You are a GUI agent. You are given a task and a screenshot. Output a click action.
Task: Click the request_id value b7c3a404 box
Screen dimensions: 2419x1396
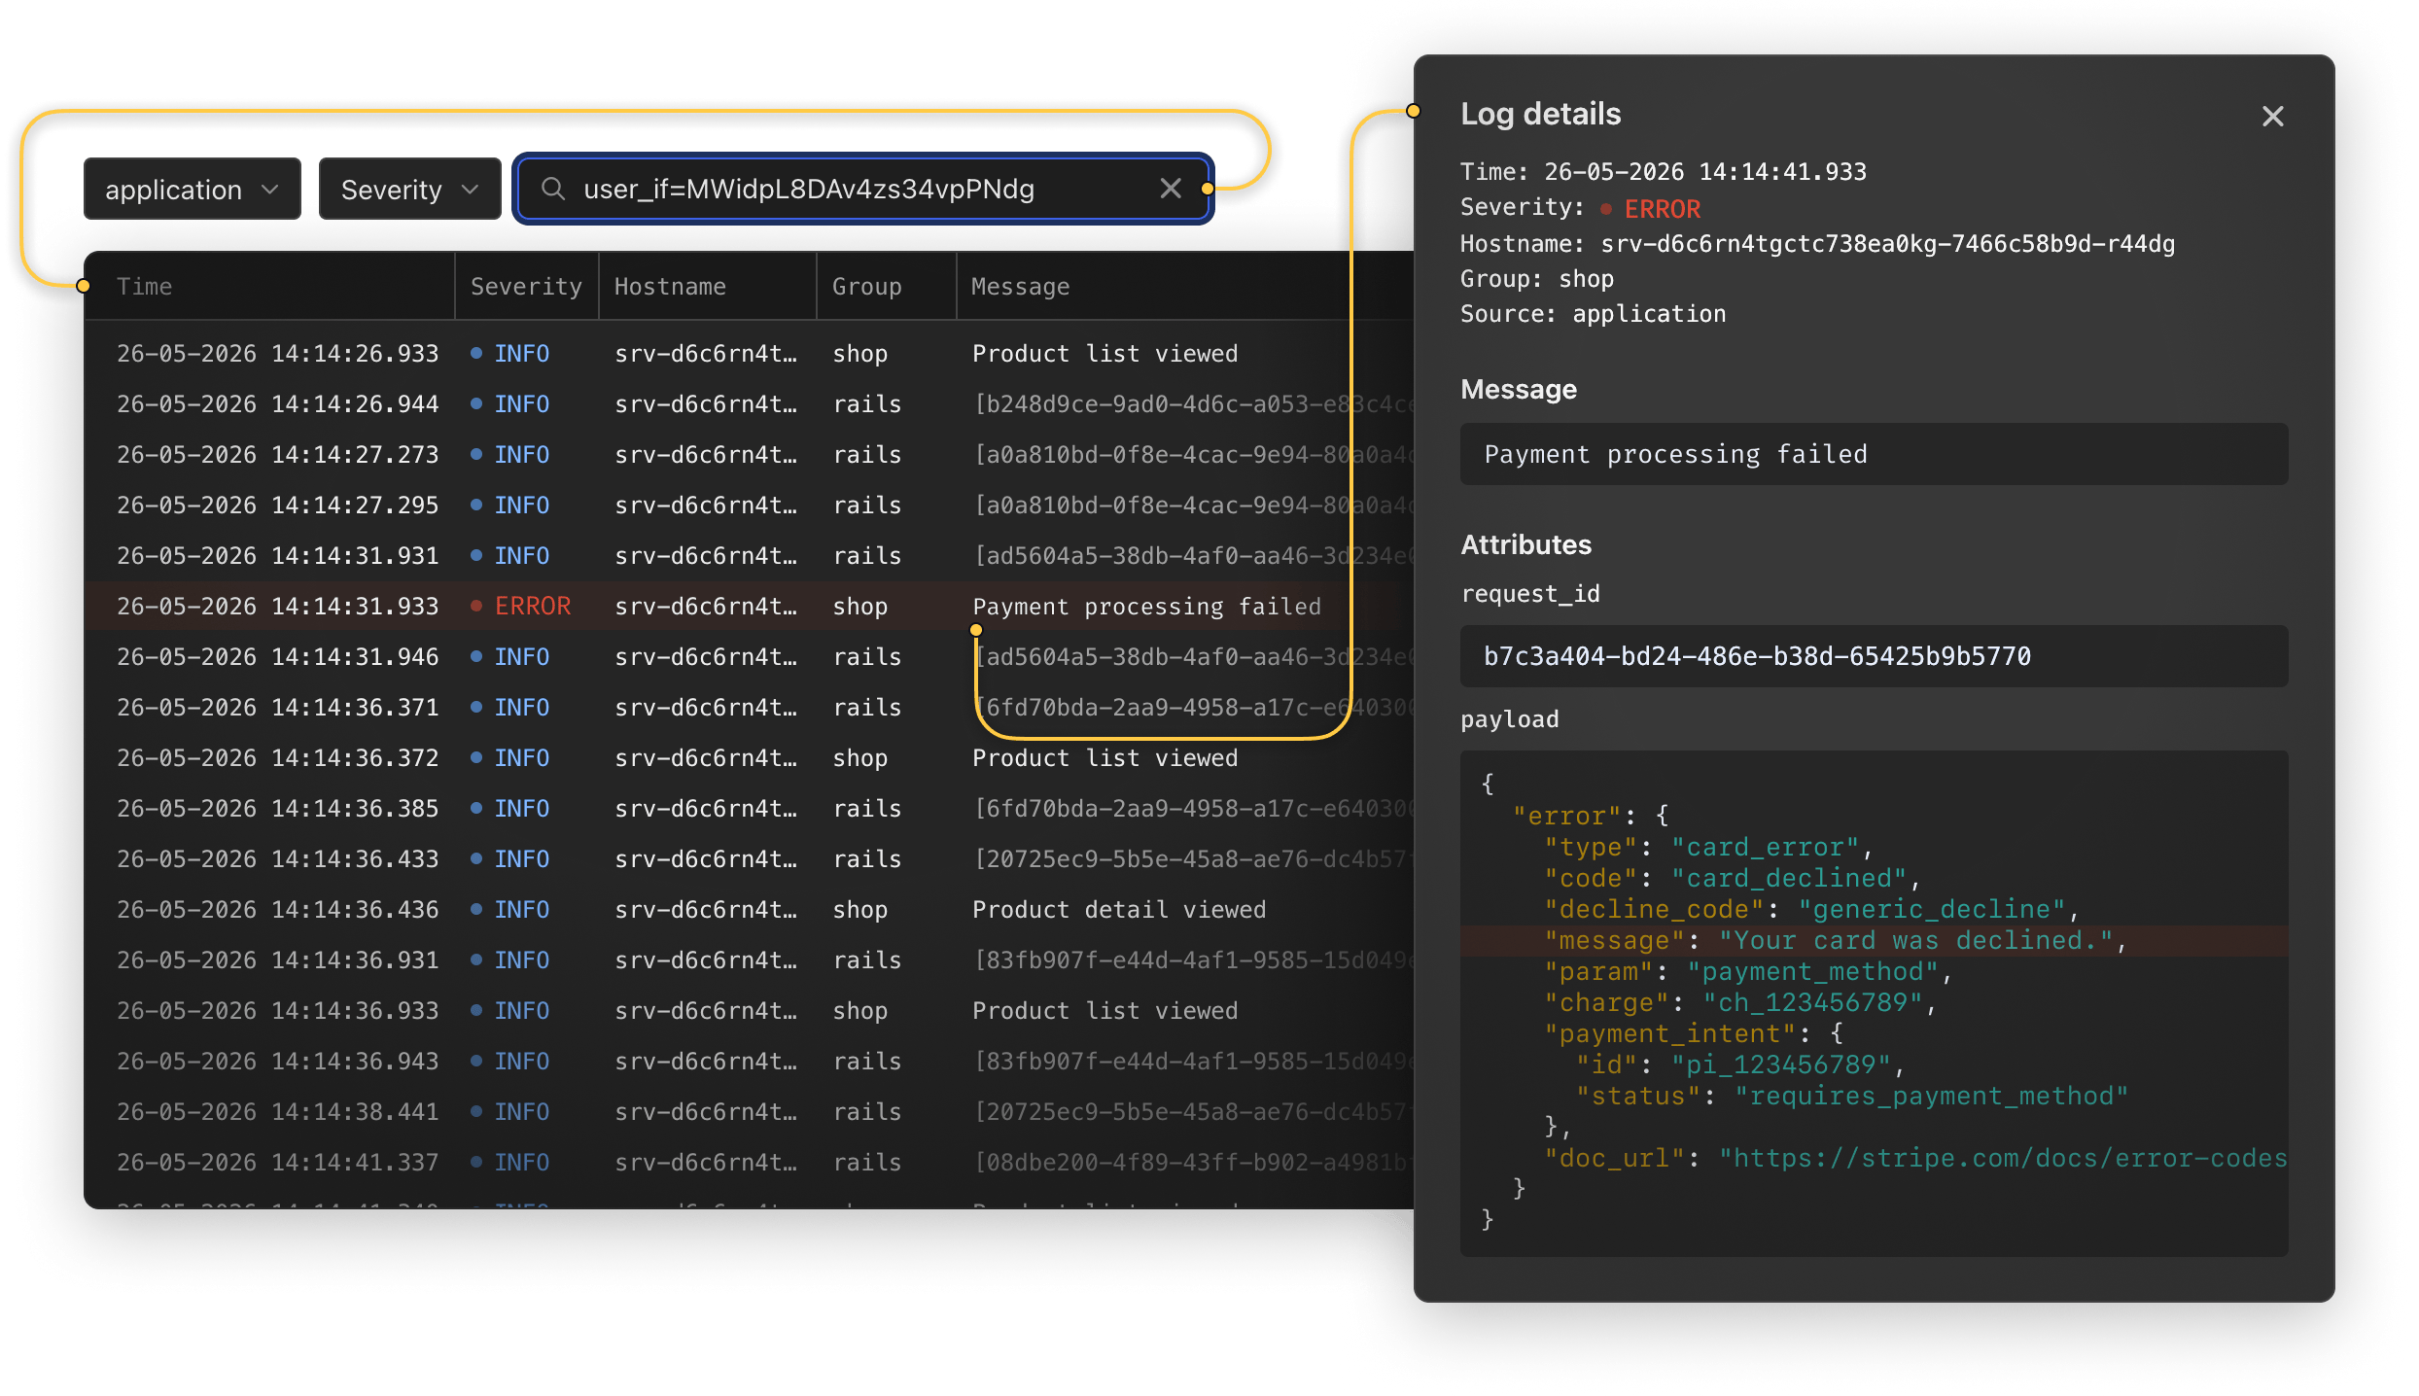coord(1874,656)
